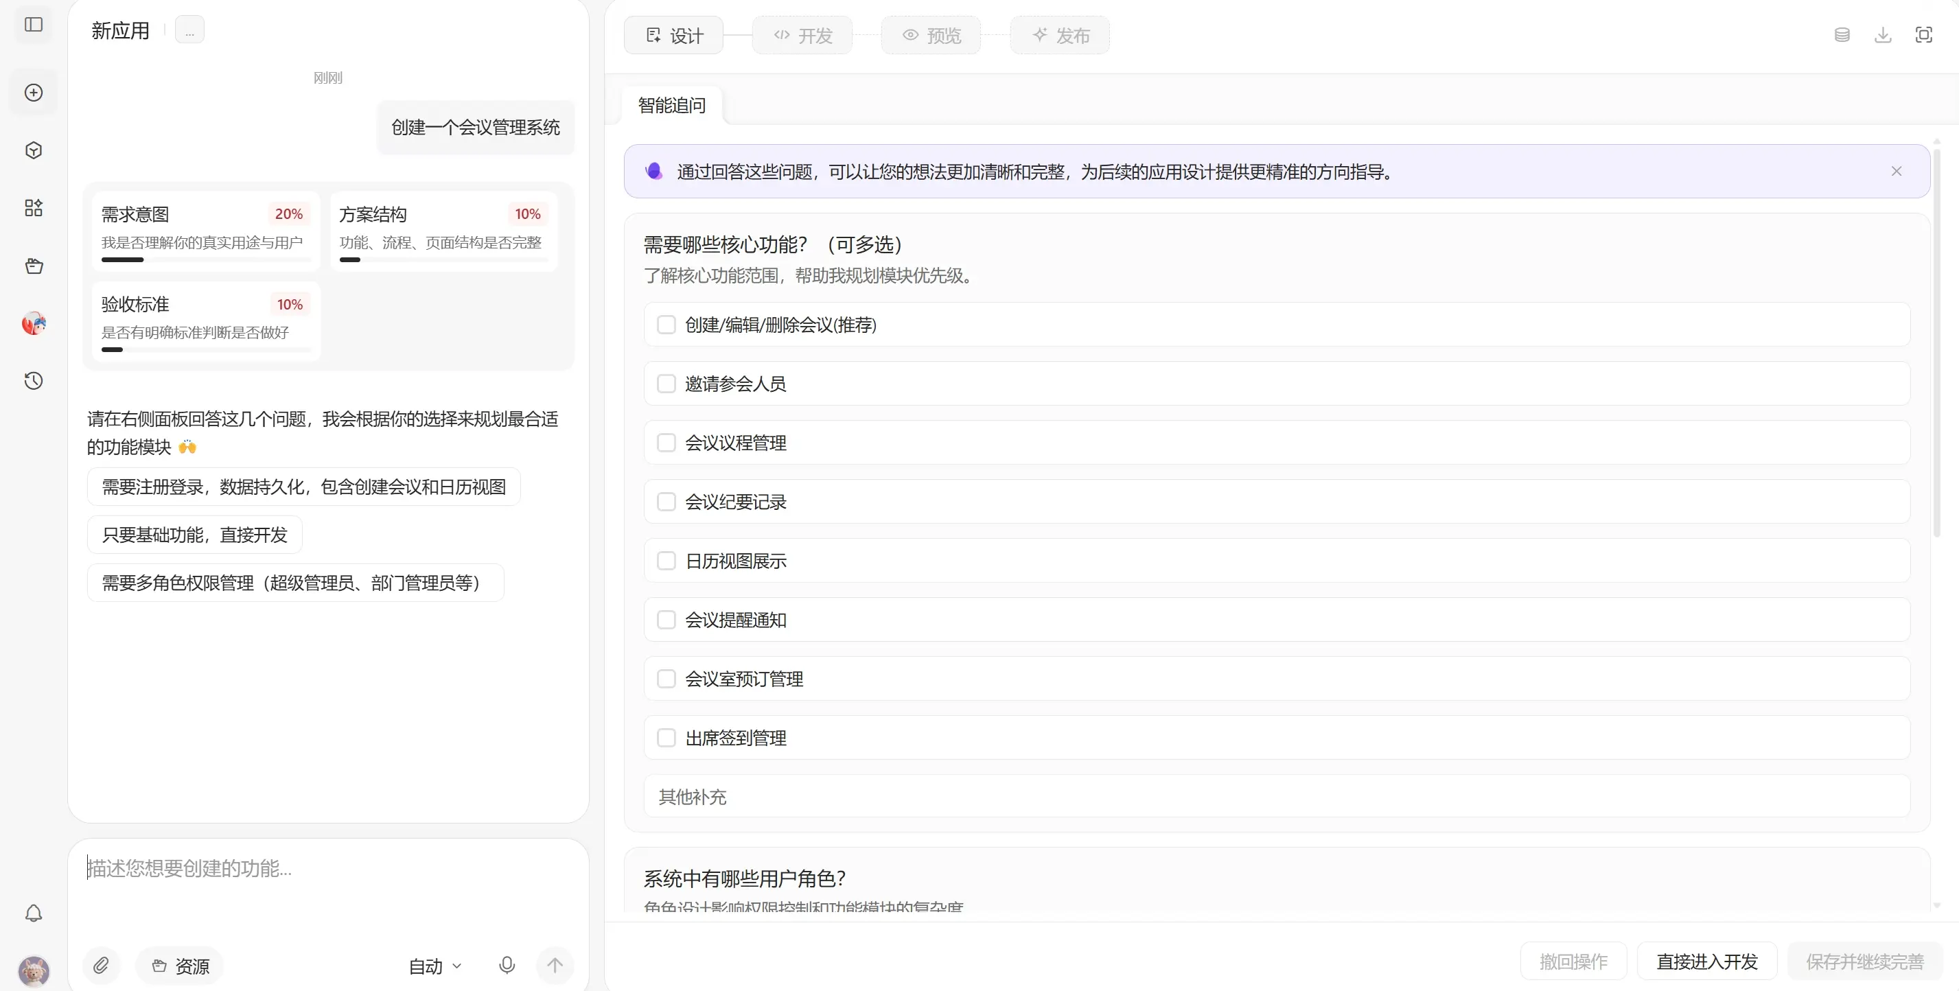The width and height of the screenshot is (1959, 991).
Task: Click the 新应用 title text
Action: click(x=120, y=30)
